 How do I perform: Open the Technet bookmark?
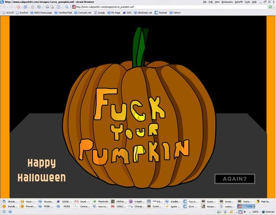[x=161, y=13]
